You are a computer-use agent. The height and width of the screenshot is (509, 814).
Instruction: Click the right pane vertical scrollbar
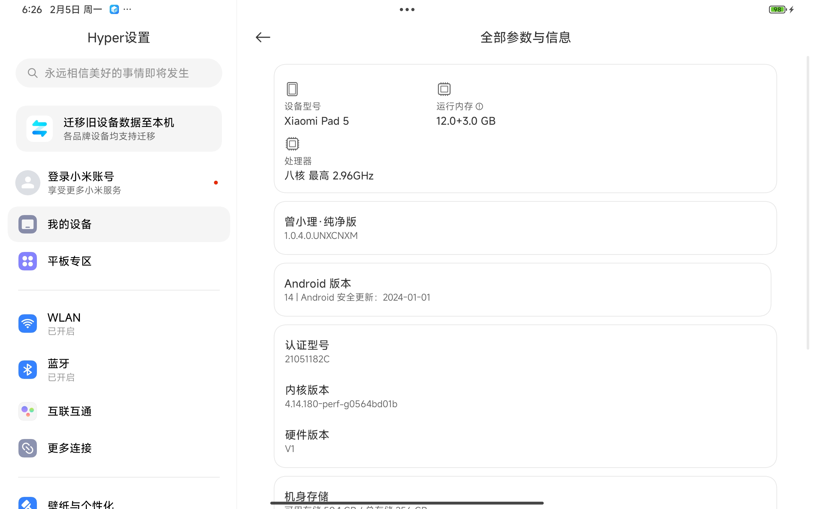(808, 203)
